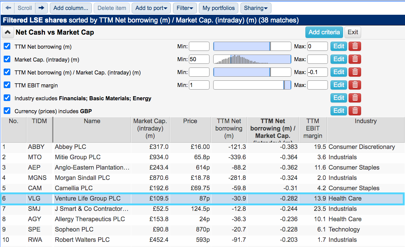Click the Market Cap. histogram range slider
Image resolution: width=405 pixels, height=247 pixels.
point(252,59)
